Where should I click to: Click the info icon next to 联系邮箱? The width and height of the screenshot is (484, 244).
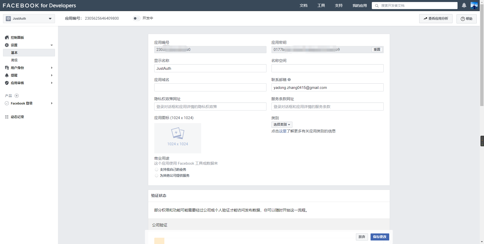pos(289,80)
